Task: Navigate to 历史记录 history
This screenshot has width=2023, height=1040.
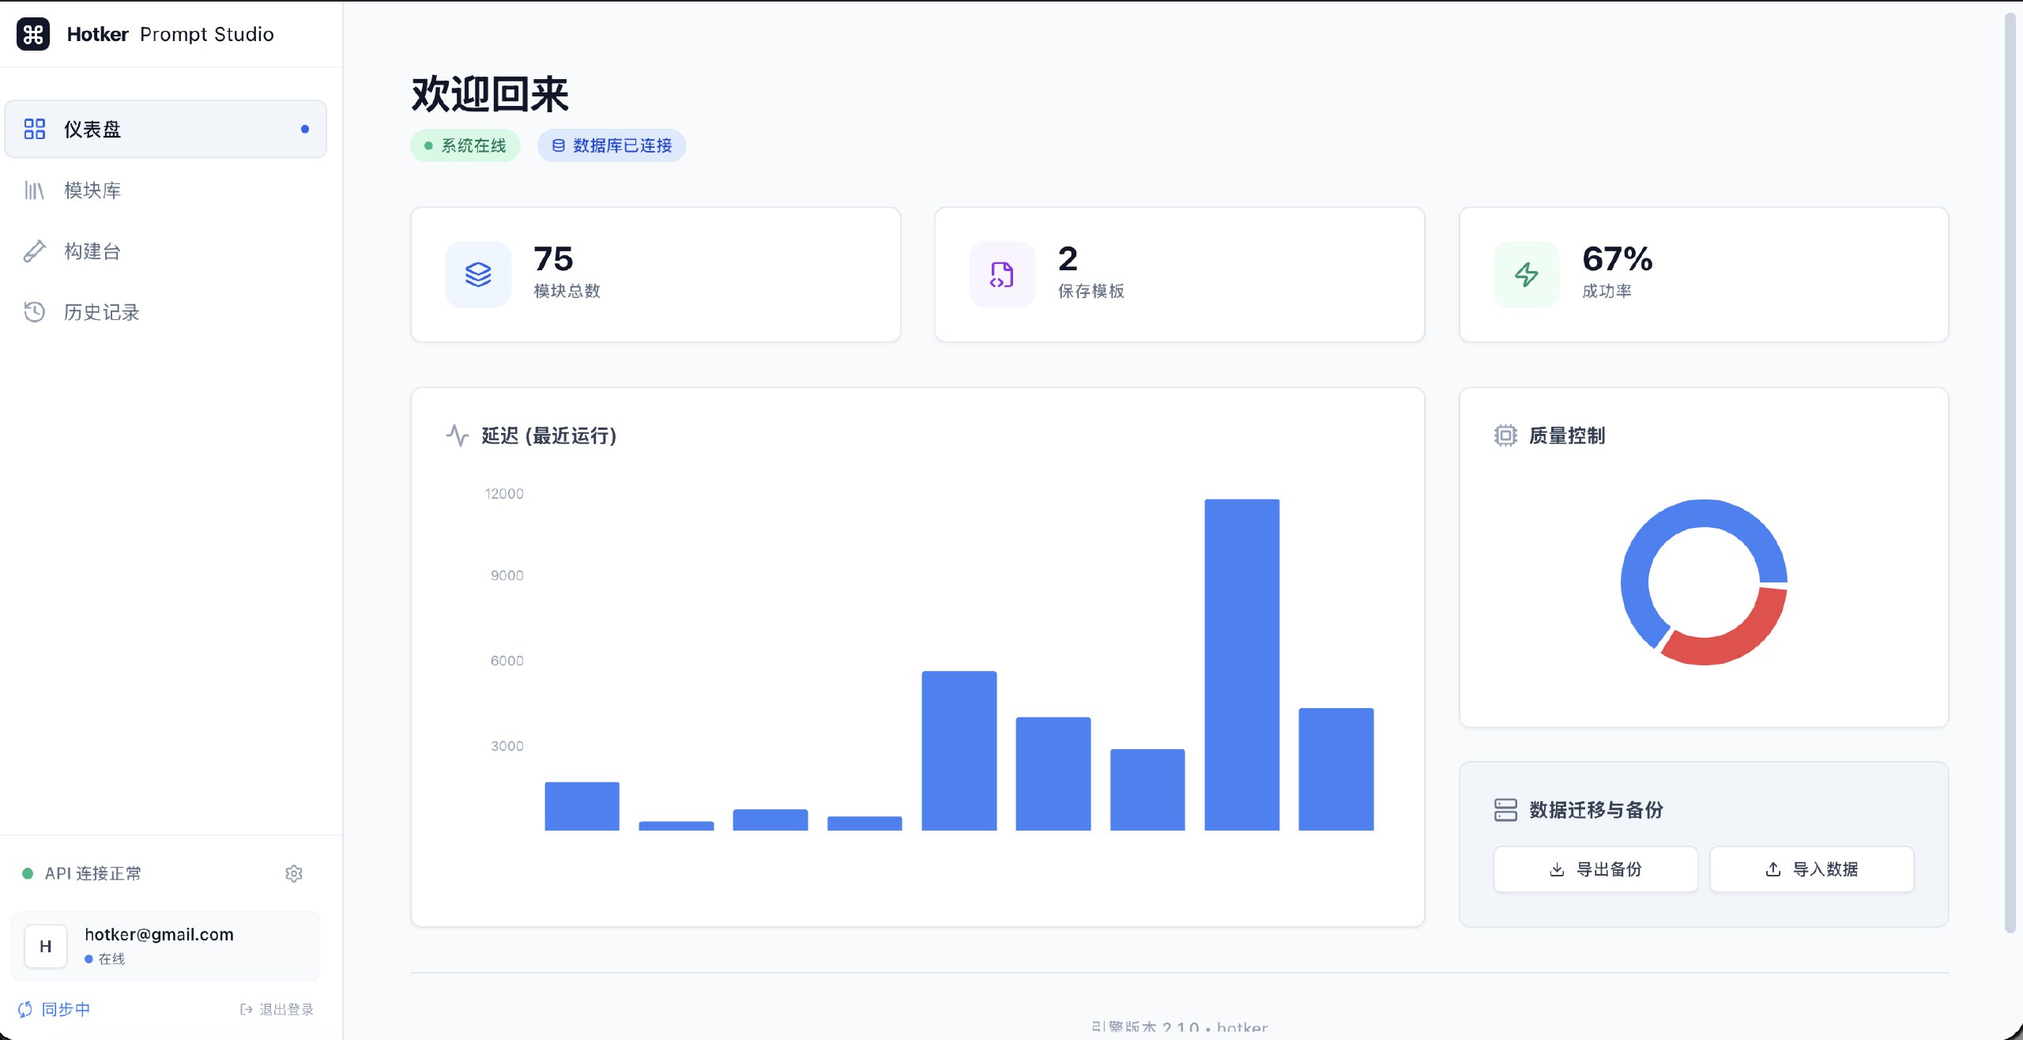Action: coord(101,312)
